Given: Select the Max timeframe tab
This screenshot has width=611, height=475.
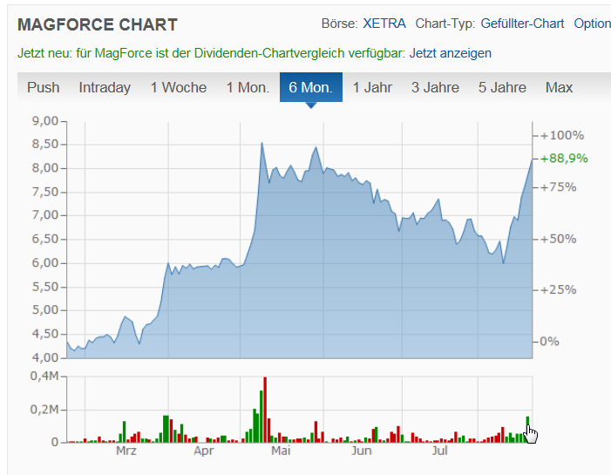Looking at the screenshot, I should (559, 87).
